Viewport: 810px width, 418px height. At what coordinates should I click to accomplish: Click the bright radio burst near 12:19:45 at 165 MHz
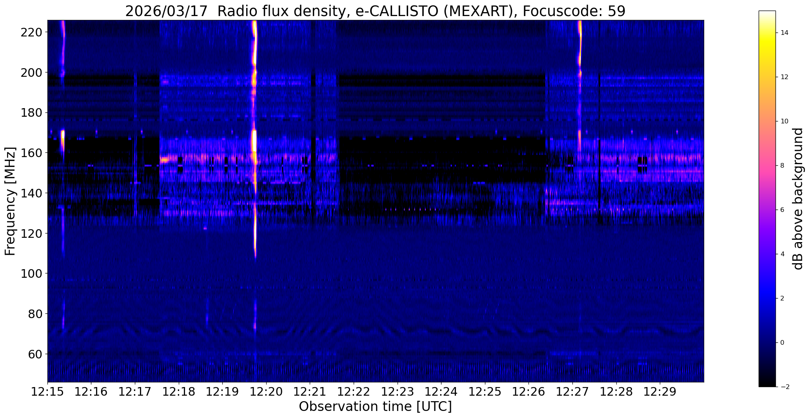(x=254, y=141)
